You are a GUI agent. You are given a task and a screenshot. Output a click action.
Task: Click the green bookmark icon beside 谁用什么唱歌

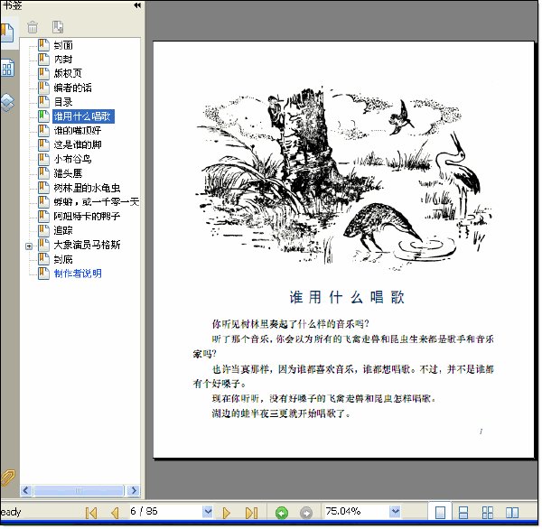click(x=43, y=116)
